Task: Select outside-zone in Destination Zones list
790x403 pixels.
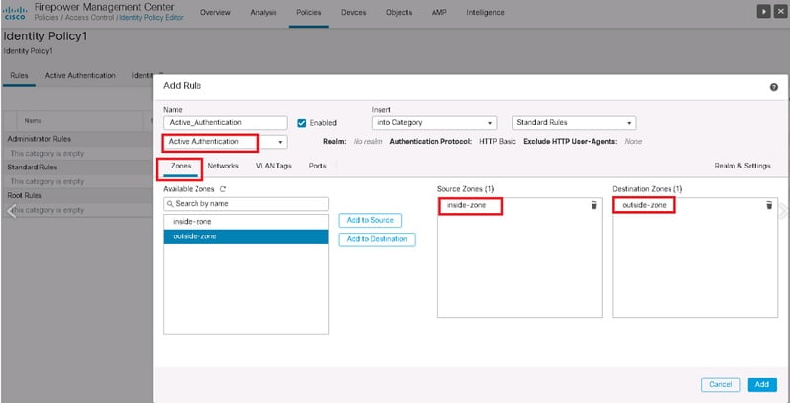Action: [644, 205]
